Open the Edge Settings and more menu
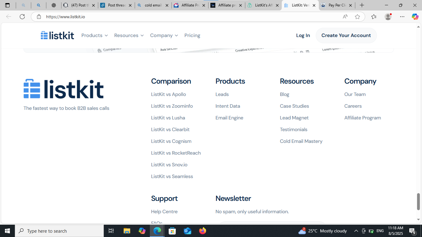This screenshot has width=422, height=237. [402, 17]
